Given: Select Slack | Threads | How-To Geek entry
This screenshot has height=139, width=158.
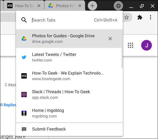Looking at the screenshot, I should [x=69, y=95].
